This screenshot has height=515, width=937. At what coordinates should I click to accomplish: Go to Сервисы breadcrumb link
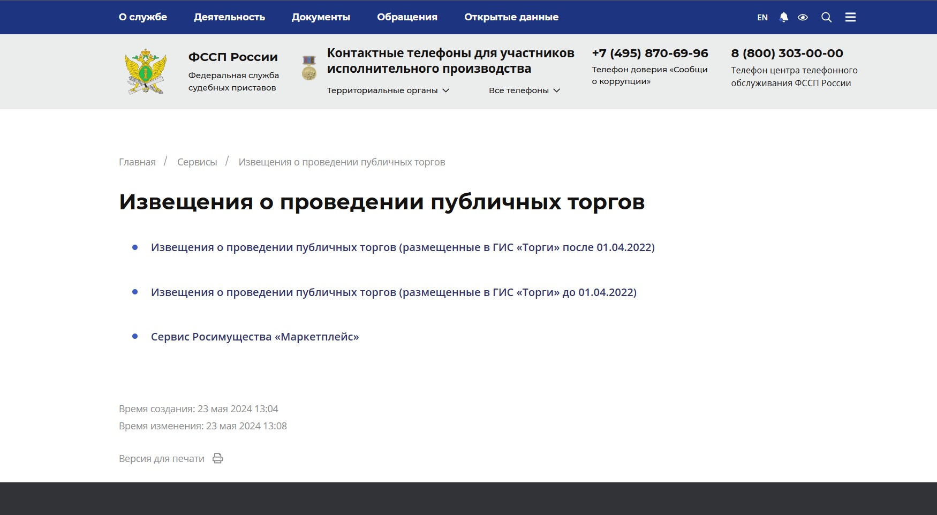click(x=197, y=162)
